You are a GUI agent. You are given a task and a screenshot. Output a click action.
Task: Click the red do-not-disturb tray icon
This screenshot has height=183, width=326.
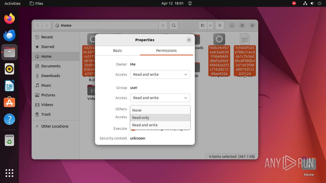294,3
